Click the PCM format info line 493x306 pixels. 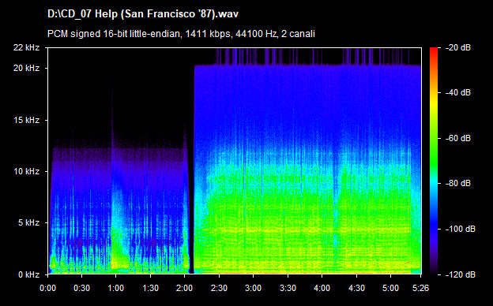click(181, 34)
